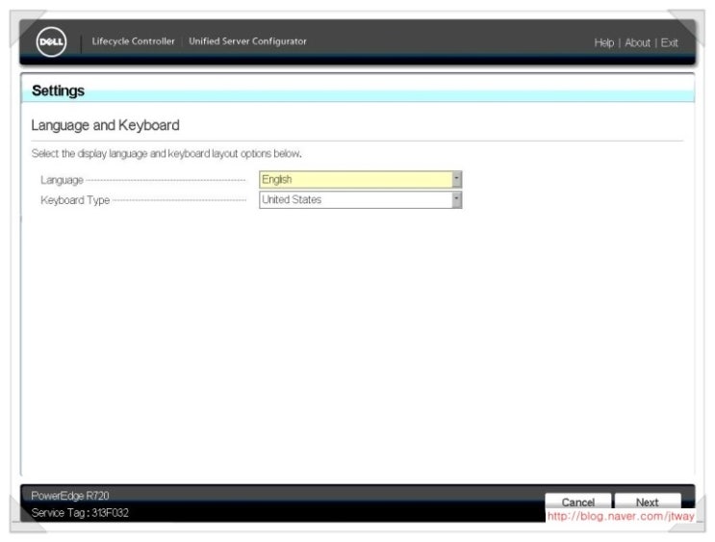
Task: Click the Cancel button
Action: click(577, 502)
